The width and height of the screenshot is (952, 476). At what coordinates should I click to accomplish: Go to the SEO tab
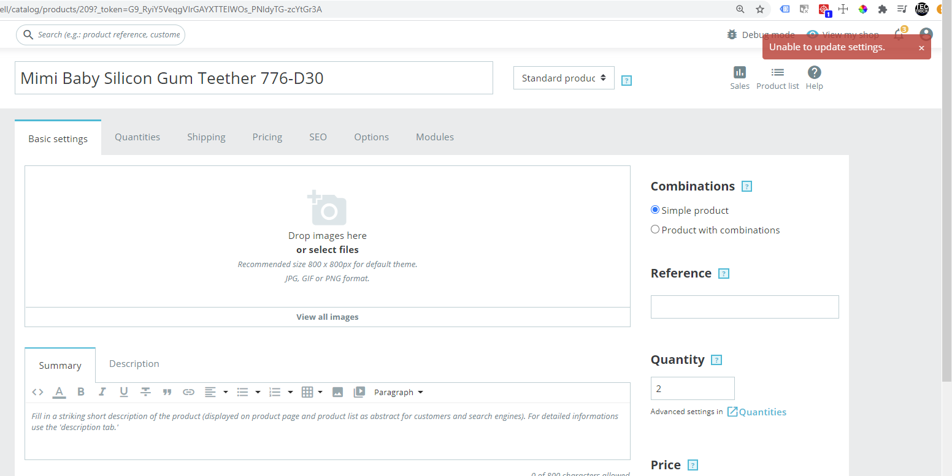[x=318, y=137]
